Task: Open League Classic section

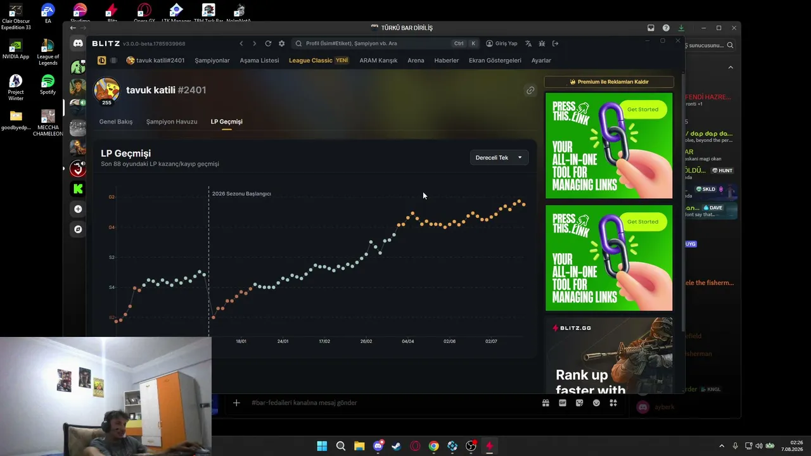Action: 319,60
